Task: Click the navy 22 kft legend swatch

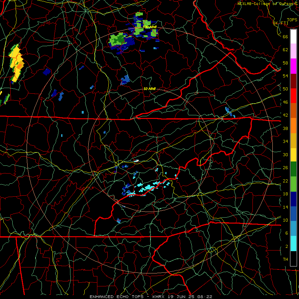Action: point(293,199)
